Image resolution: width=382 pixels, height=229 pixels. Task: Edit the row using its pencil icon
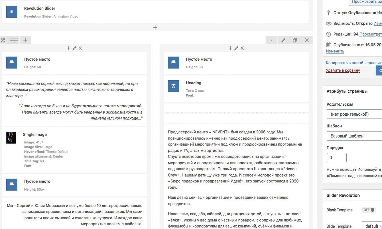pyautogui.click(x=283, y=40)
